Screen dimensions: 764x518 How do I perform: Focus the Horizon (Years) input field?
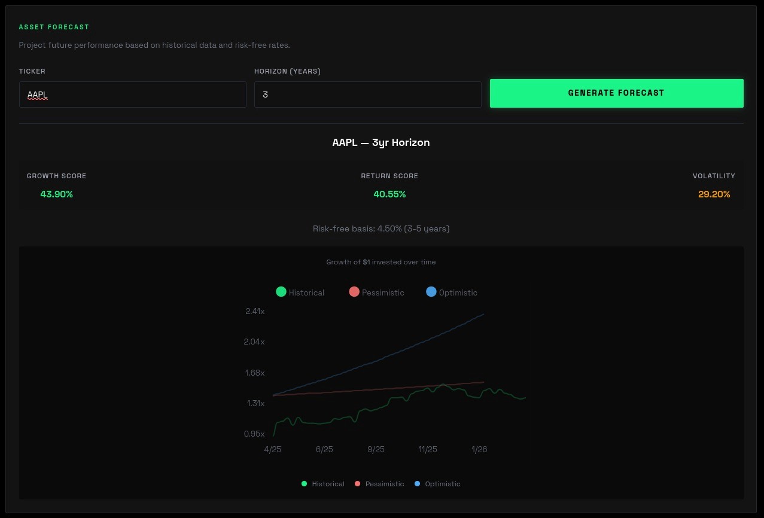[368, 95]
